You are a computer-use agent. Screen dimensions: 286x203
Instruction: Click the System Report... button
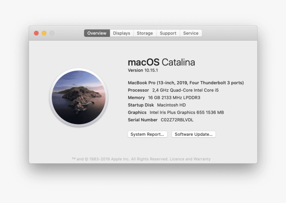point(148,134)
